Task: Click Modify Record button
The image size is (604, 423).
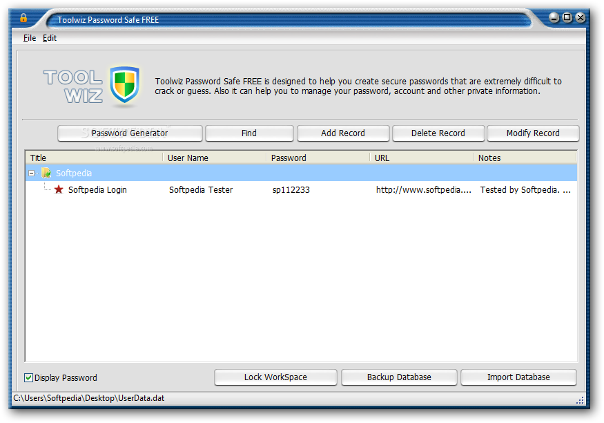Action: [533, 133]
